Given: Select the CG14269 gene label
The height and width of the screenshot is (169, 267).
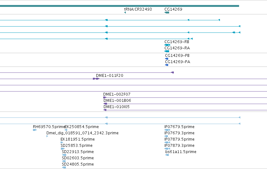Looking at the screenshot, I should click(x=173, y=9).
